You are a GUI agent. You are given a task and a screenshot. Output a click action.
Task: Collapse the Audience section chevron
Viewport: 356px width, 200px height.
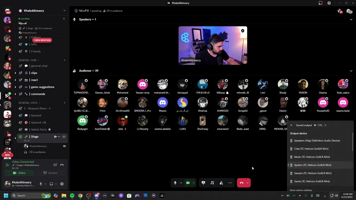coord(351,71)
